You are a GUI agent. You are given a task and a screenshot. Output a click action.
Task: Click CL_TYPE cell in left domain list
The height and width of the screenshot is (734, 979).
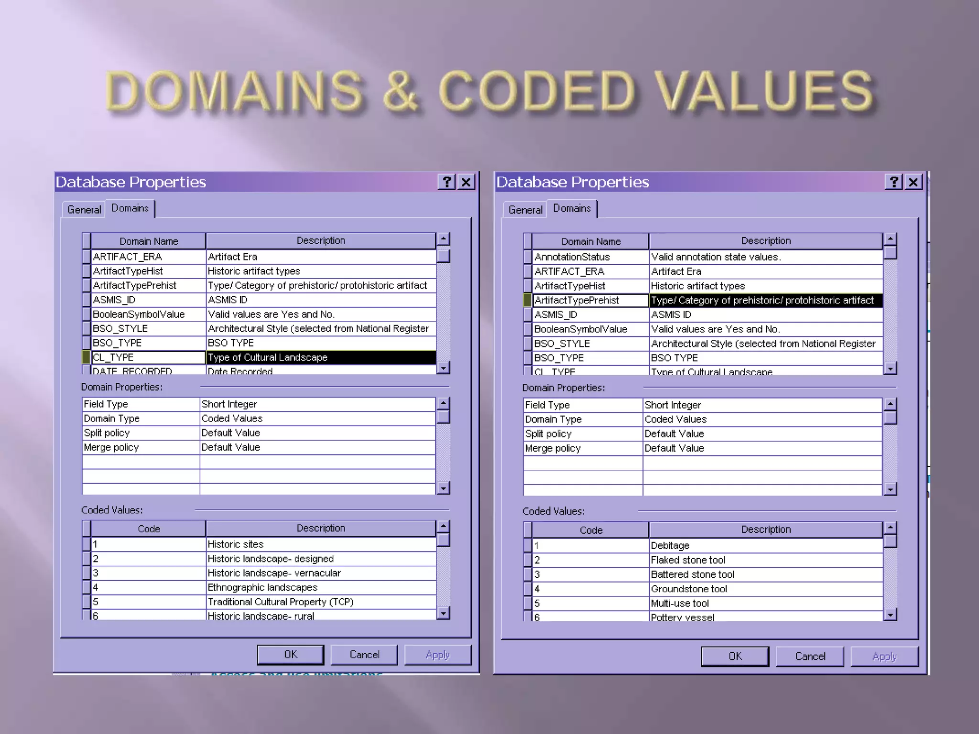click(x=148, y=357)
